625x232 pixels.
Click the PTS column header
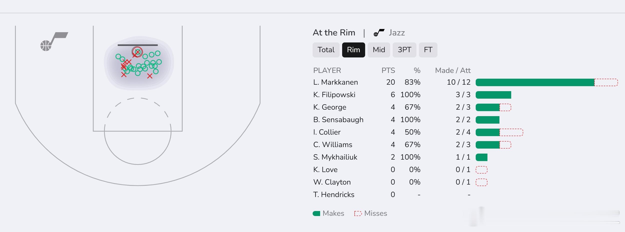tap(388, 70)
